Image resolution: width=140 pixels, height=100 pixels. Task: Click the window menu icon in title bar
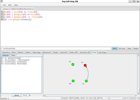coord(1,1)
